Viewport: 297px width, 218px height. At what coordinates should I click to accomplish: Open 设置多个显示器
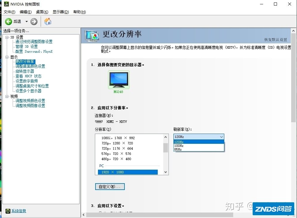(28, 91)
